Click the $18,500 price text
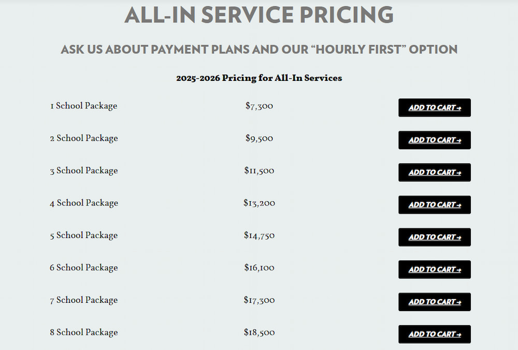The height and width of the screenshot is (350, 518). 260,333
